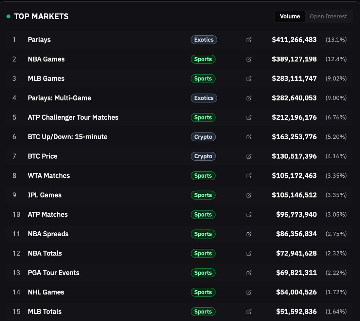Open external link icon for BTC Price
Viewport: 360px width, 321px height.
coord(249,156)
